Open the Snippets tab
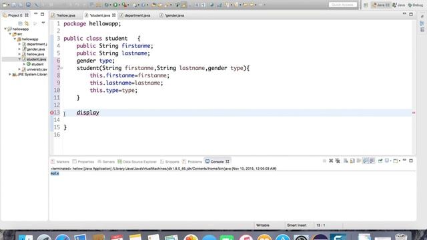The height and width of the screenshot is (240, 427). tap(169, 161)
